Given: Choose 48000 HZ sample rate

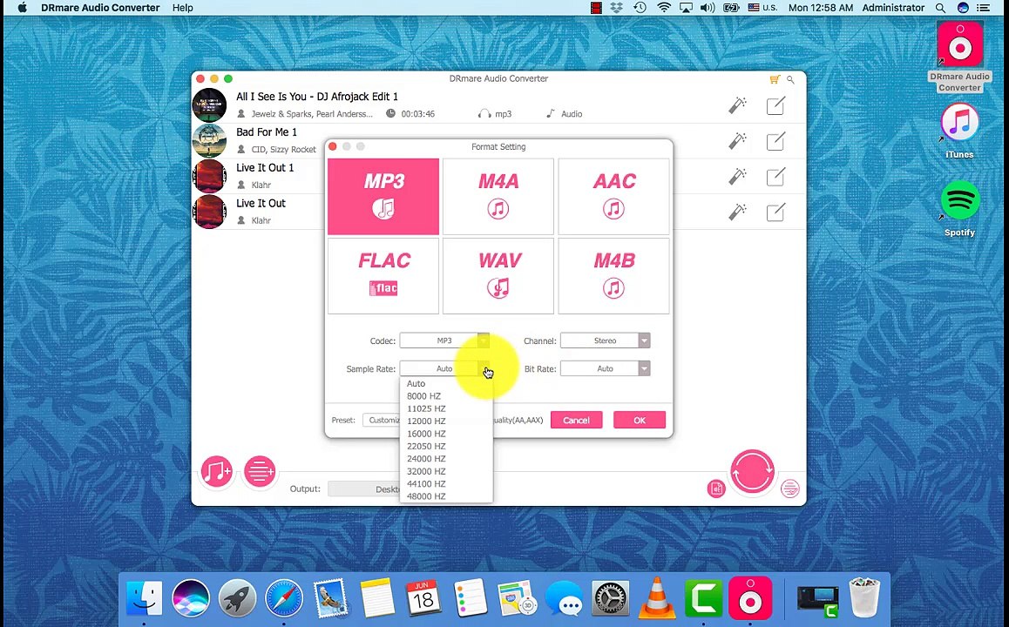Looking at the screenshot, I should pos(426,496).
